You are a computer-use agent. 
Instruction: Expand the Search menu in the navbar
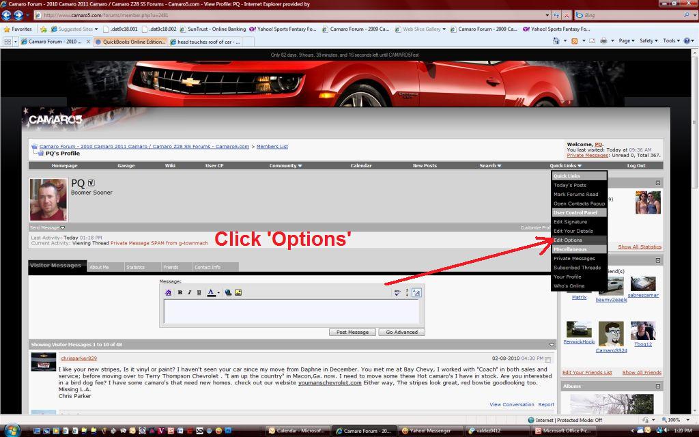pos(490,165)
